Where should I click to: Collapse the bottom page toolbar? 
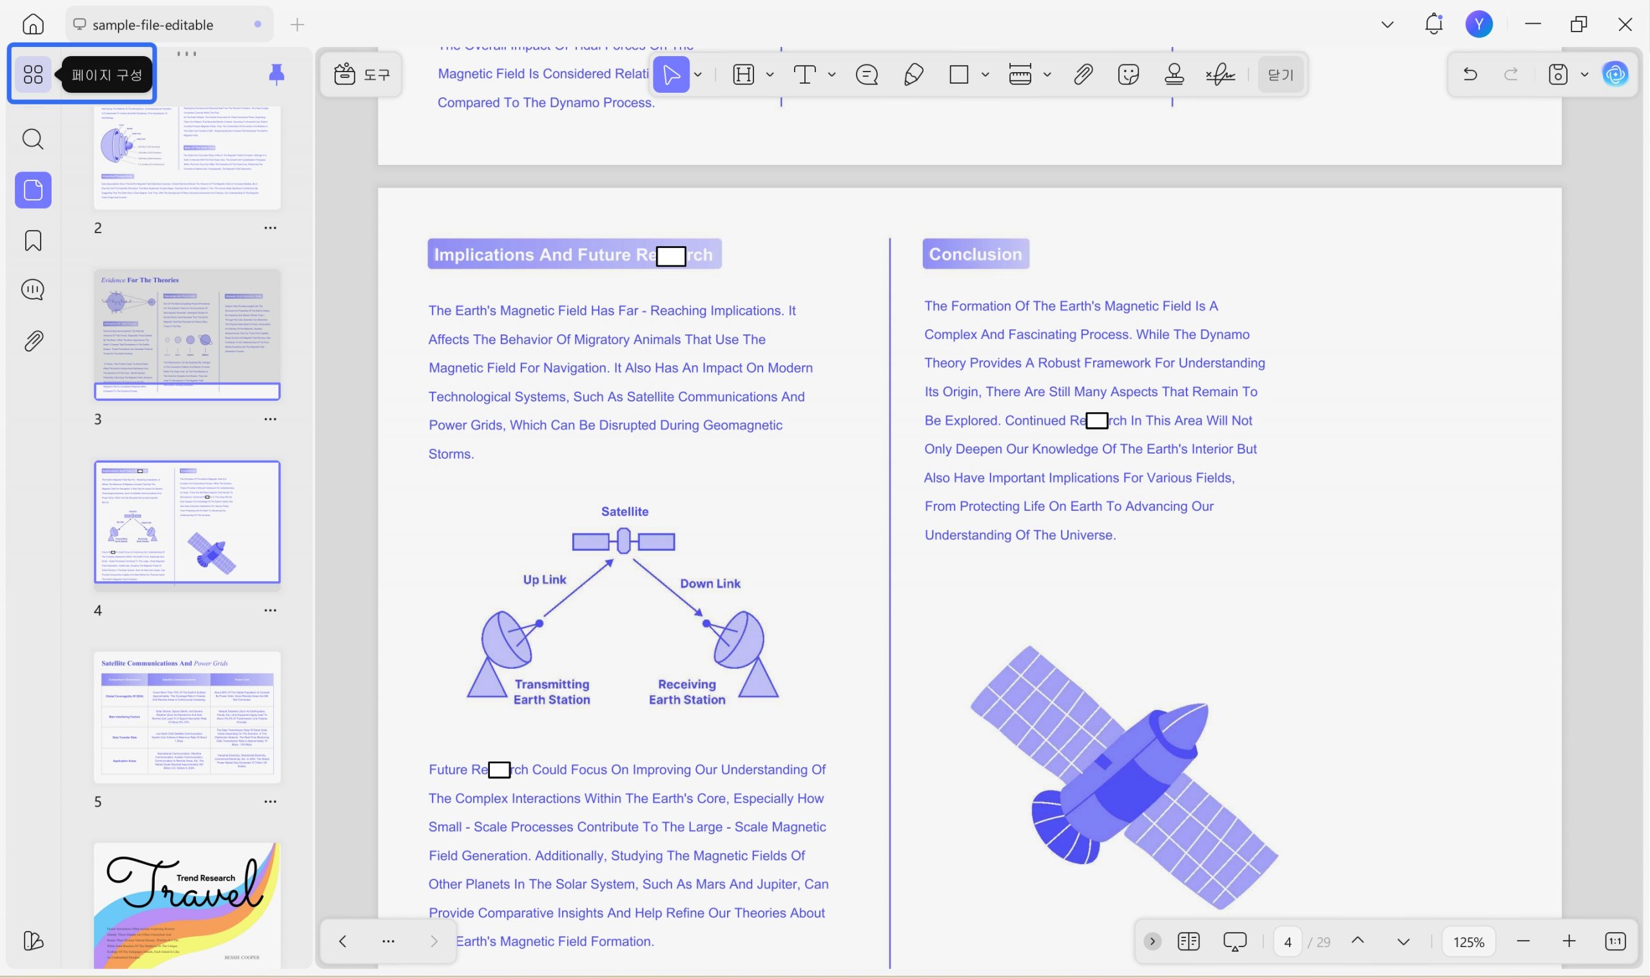(x=1152, y=941)
